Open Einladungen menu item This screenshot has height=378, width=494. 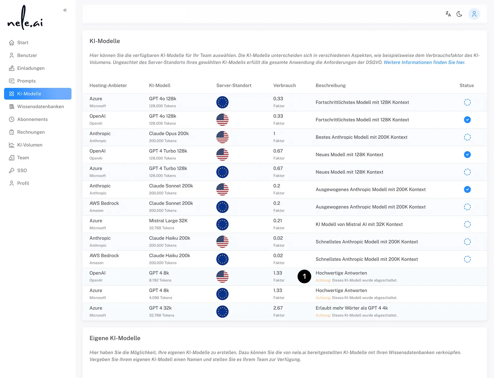click(x=38, y=68)
